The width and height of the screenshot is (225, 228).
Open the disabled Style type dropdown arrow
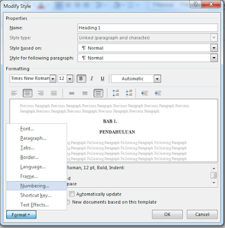pyautogui.click(x=214, y=38)
